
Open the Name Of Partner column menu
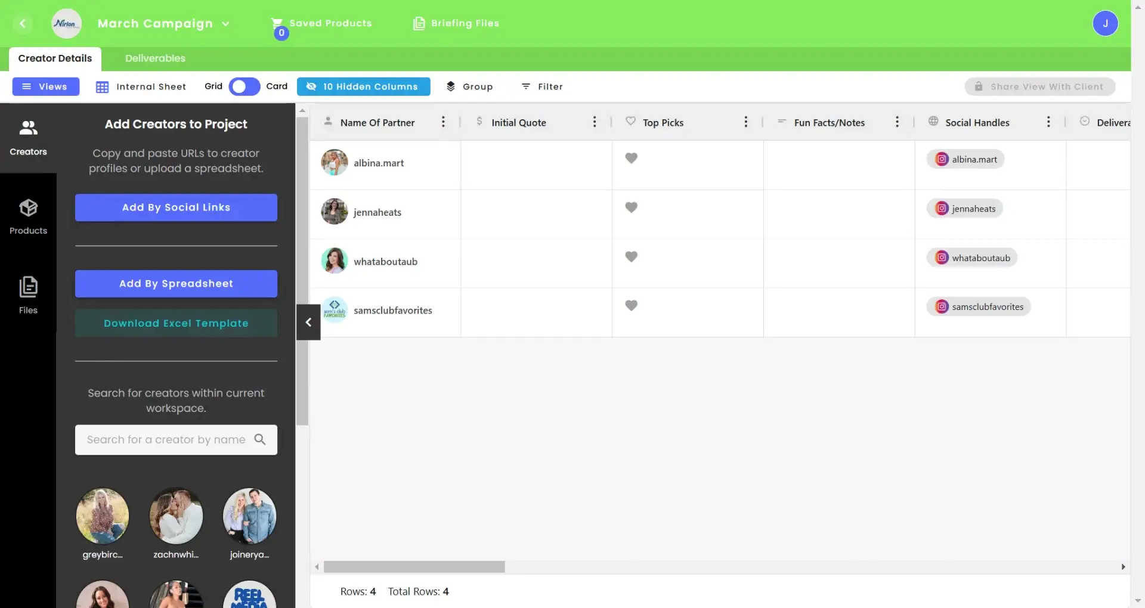[x=443, y=122]
